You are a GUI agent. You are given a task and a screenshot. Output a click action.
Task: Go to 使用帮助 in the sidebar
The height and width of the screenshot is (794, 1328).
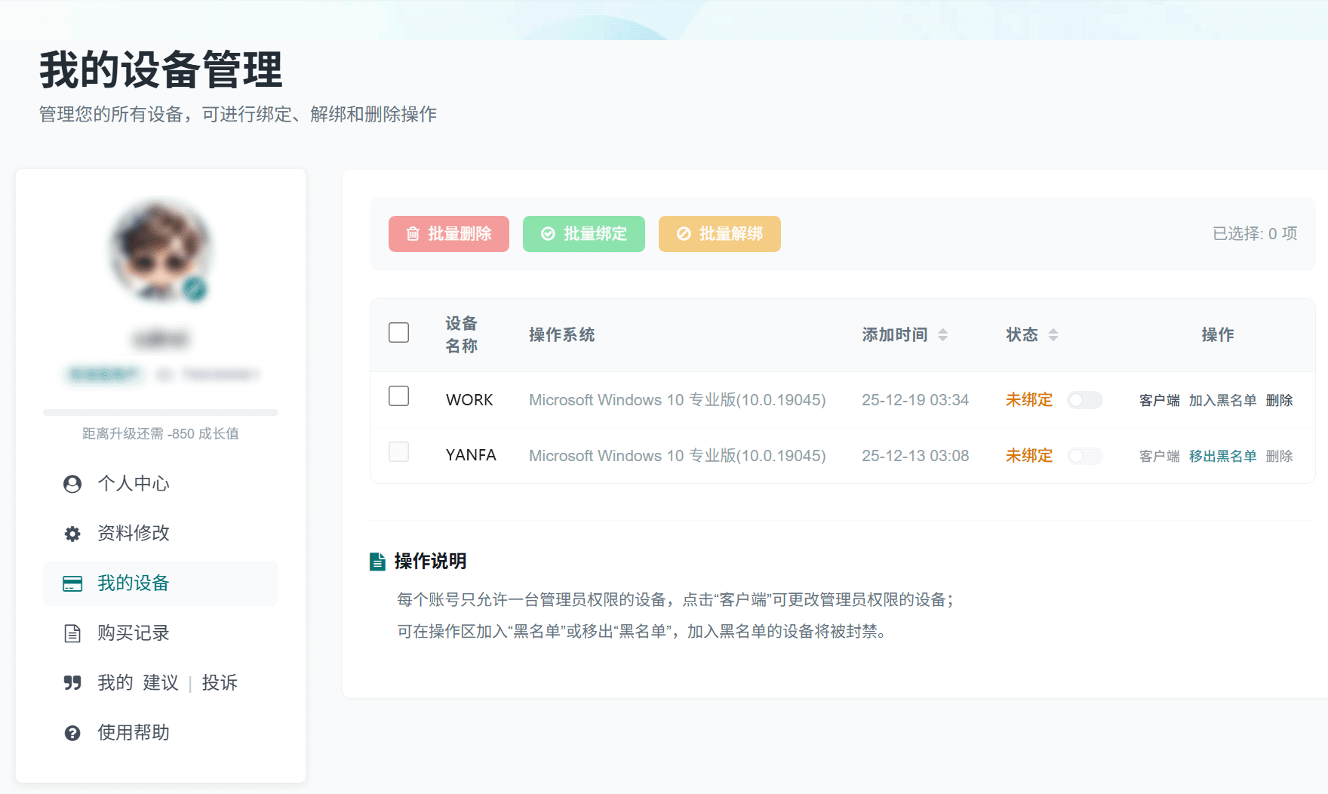133,733
